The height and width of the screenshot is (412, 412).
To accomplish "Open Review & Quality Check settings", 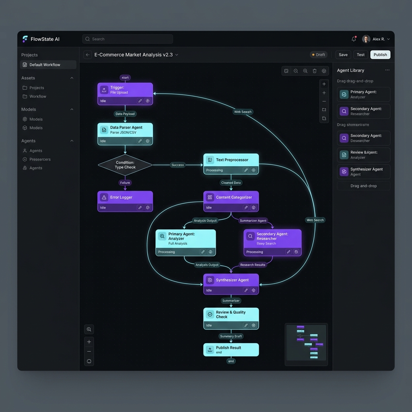I will 253,325.
